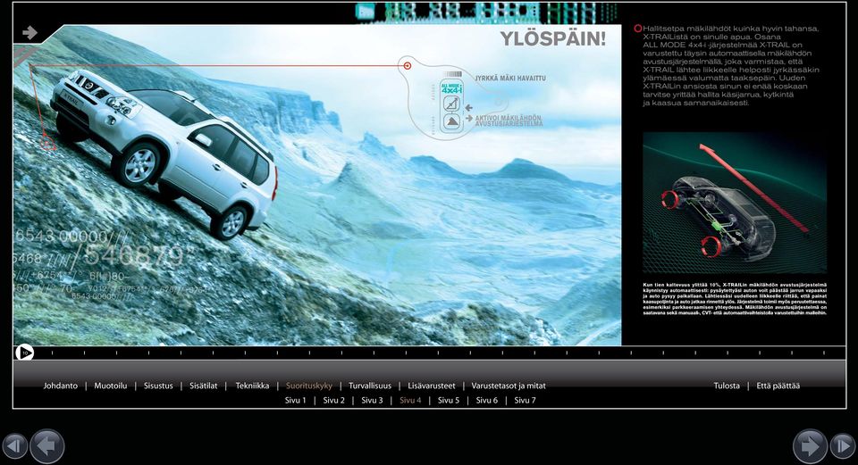Click the hill-start assist mountain icon

click(452, 121)
